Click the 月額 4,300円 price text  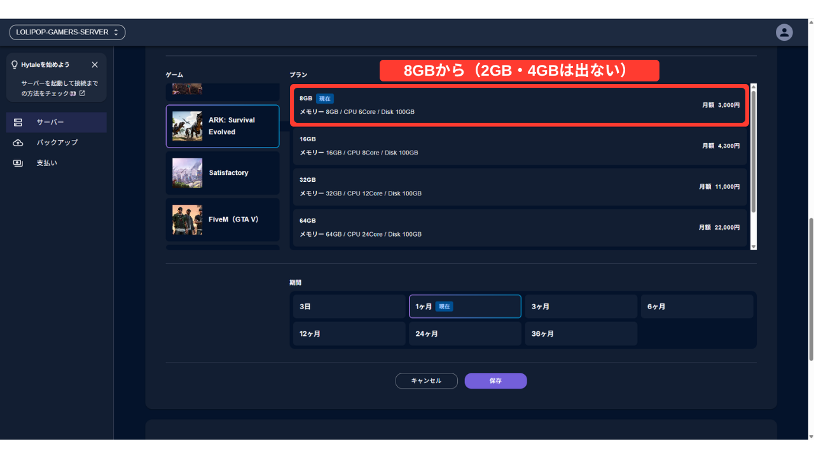click(721, 146)
